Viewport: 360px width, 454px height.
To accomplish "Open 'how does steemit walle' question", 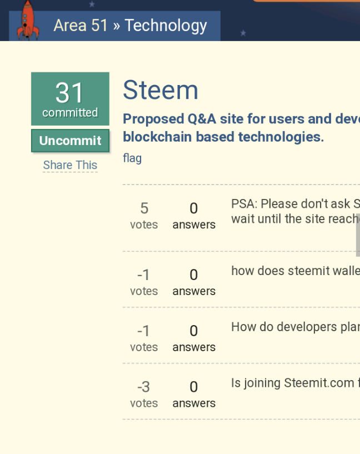I will (296, 271).
